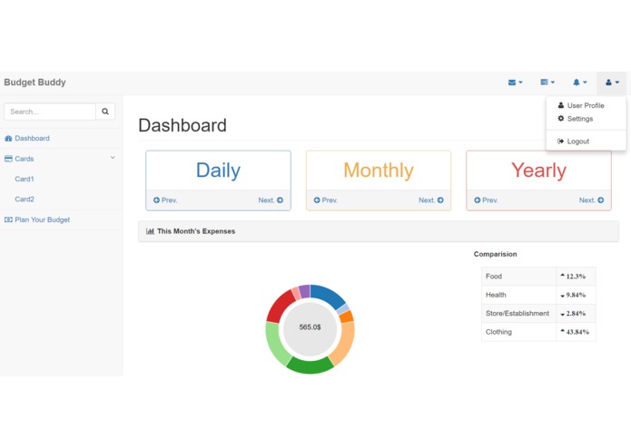
Task: Focus the Search input field
Action: 50,112
